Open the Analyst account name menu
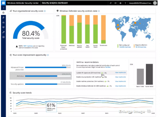Screen dimensions: 160x117 click(x=140, y=3)
